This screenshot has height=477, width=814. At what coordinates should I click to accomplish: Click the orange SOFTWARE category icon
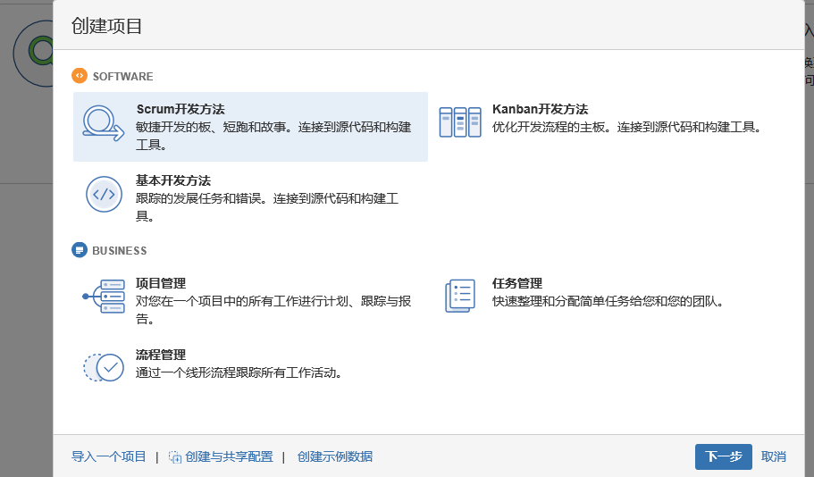[x=80, y=76]
